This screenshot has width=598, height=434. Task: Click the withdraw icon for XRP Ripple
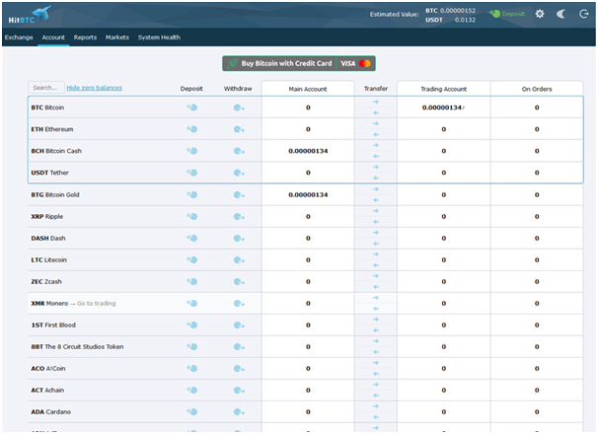(x=239, y=217)
